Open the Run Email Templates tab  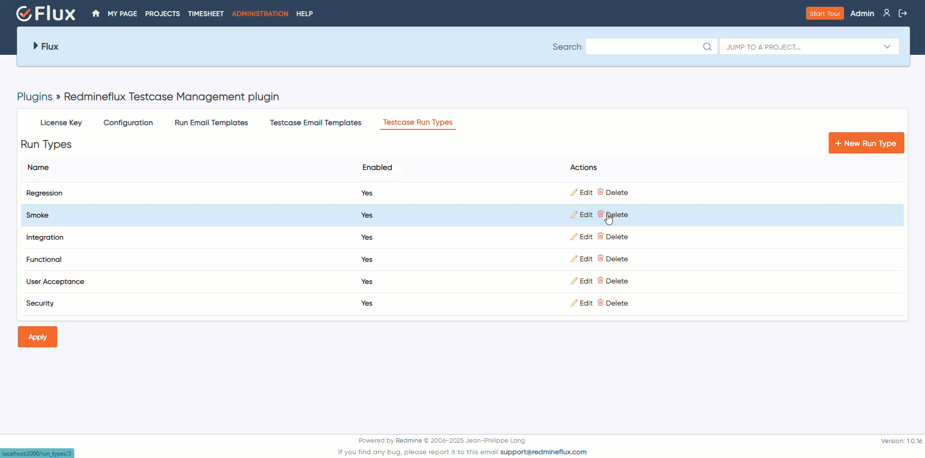tap(211, 123)
